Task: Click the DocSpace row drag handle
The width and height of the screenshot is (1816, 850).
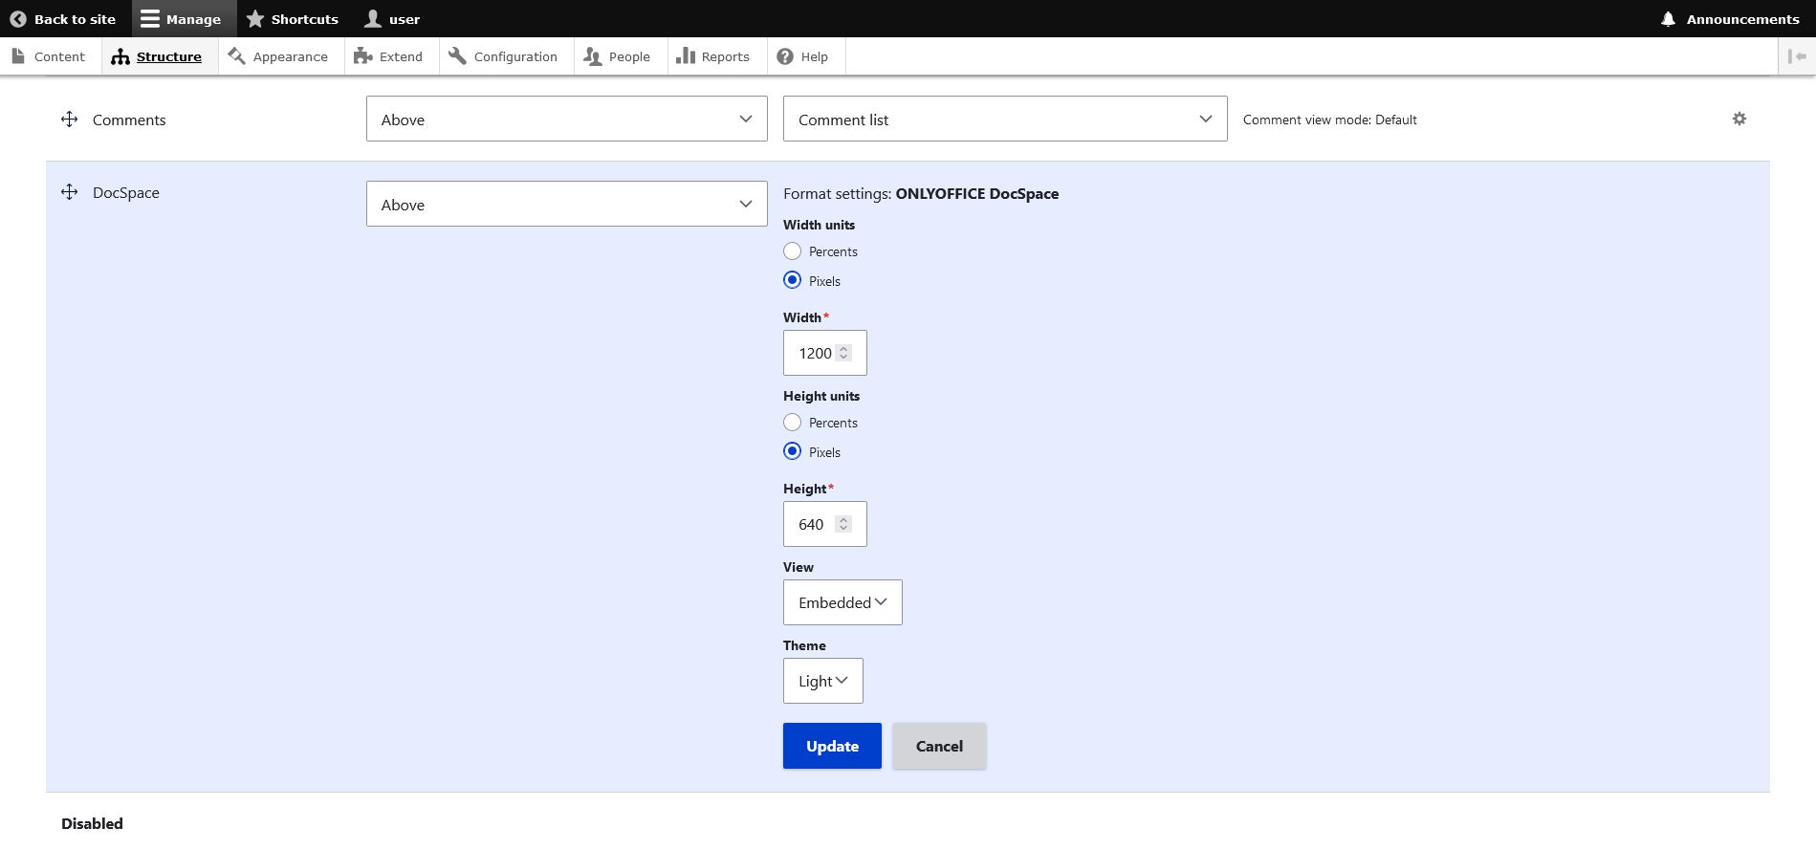Action: [70, 192]
